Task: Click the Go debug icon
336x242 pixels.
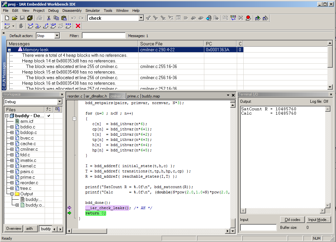Action: 68,26
